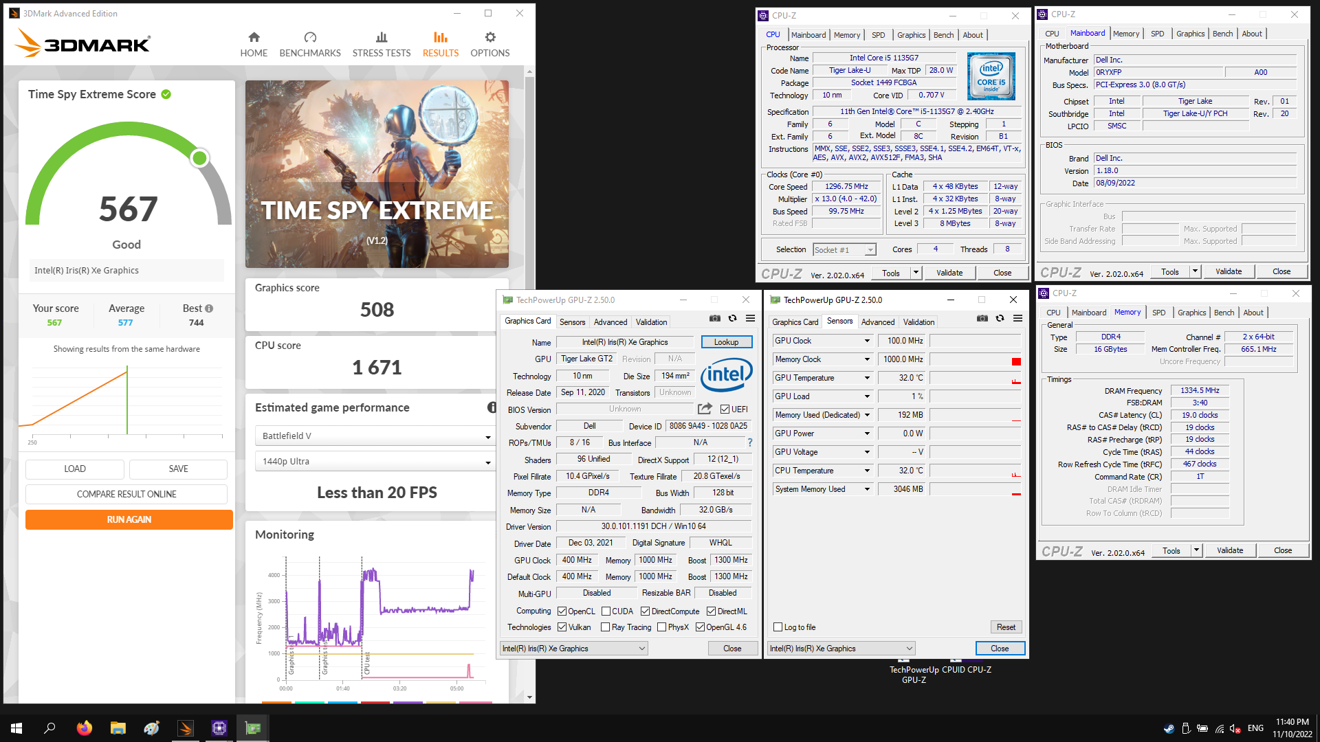
Task: Open Windows search from the taskbar
Action: (49, 728)
